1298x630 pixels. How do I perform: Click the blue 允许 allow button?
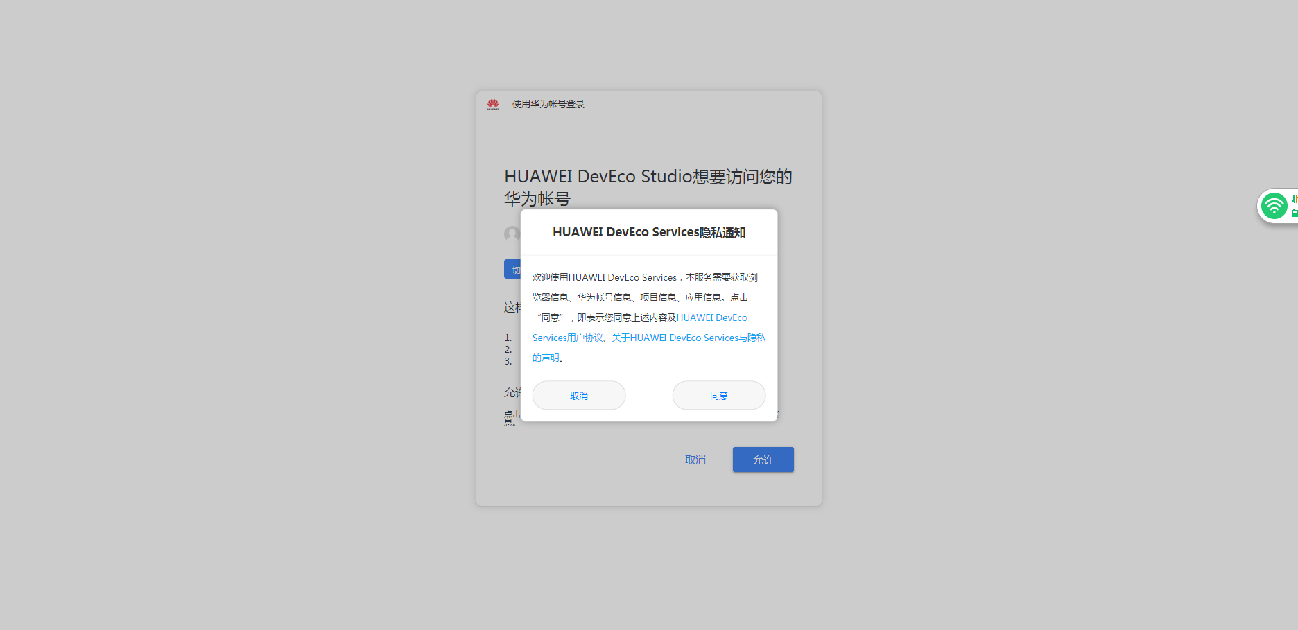point(763,460)
